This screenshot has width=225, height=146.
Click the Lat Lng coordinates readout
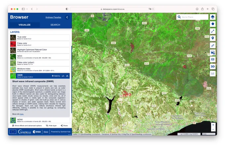coord(189,134)
